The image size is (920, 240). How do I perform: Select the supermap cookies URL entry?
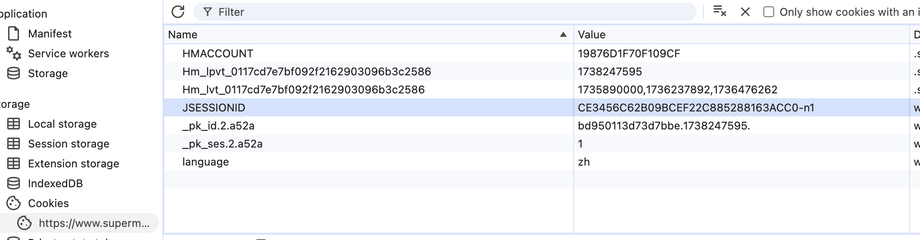[93, 223]
